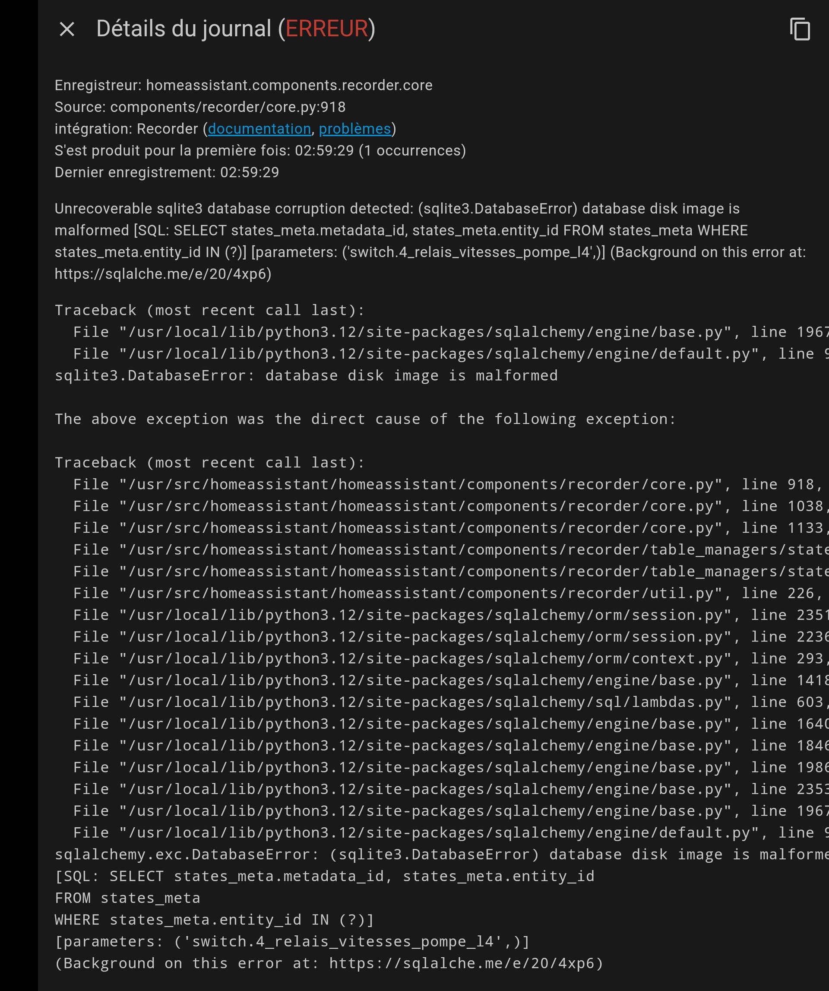Image resolution: width=829 pixels, height=991 pixels.
Task: Click the '[parameters: ('switch.4_relais_vitesses_pompe_l4',)]' line at bottom
Action: pos(292,941)
